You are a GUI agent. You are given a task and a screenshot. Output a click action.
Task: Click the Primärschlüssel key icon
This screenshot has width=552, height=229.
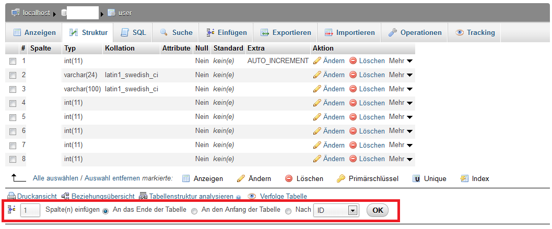pos(340,179)
